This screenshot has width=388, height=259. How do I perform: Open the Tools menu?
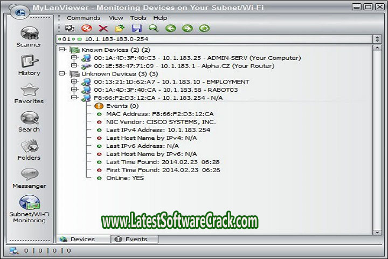tap(138, 18)
